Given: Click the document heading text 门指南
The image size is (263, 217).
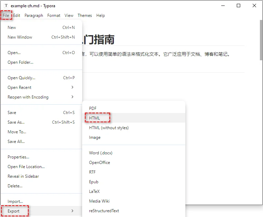Looking at the screenshot, I should (98, 40).
